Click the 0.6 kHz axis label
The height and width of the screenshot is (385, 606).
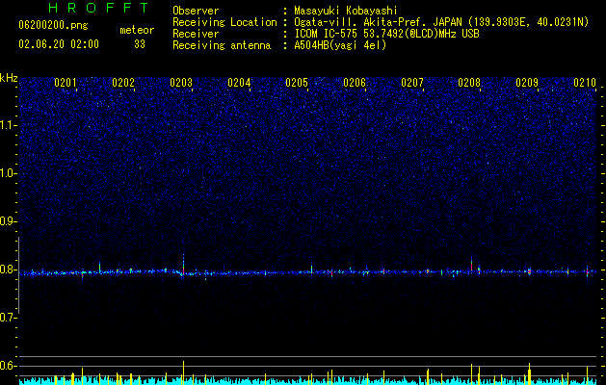[9, 366]
